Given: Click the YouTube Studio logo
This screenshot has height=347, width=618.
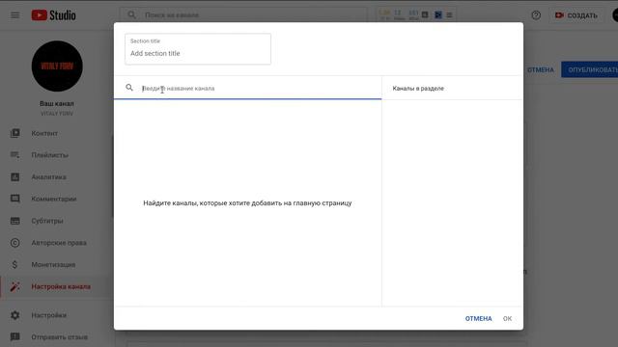Looking at the screenshot, I should pos(54,15).
